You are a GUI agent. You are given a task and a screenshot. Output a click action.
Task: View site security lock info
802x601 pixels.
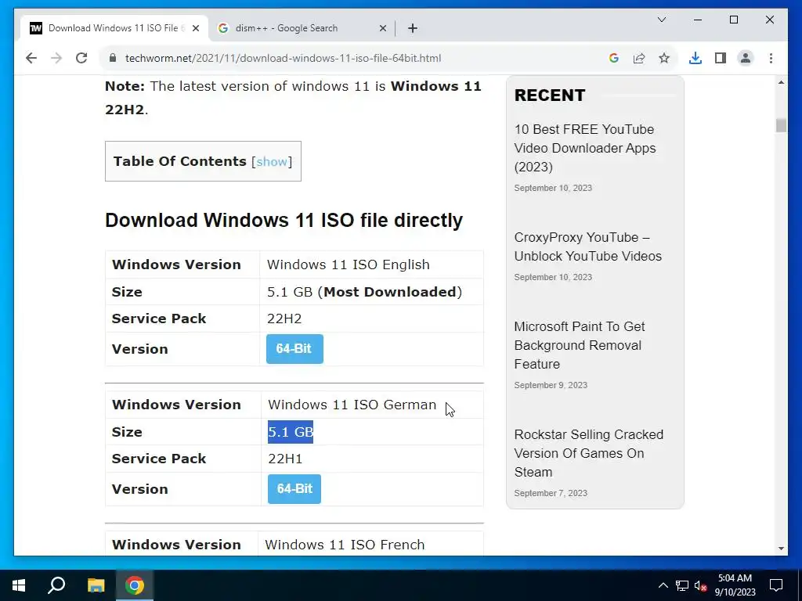point(113,58)
